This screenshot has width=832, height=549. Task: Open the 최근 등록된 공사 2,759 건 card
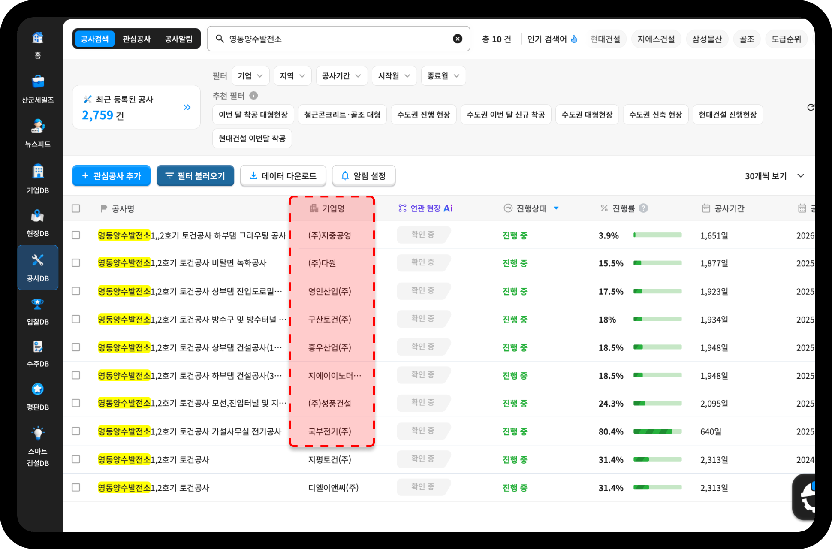click(x=136, y=107)
